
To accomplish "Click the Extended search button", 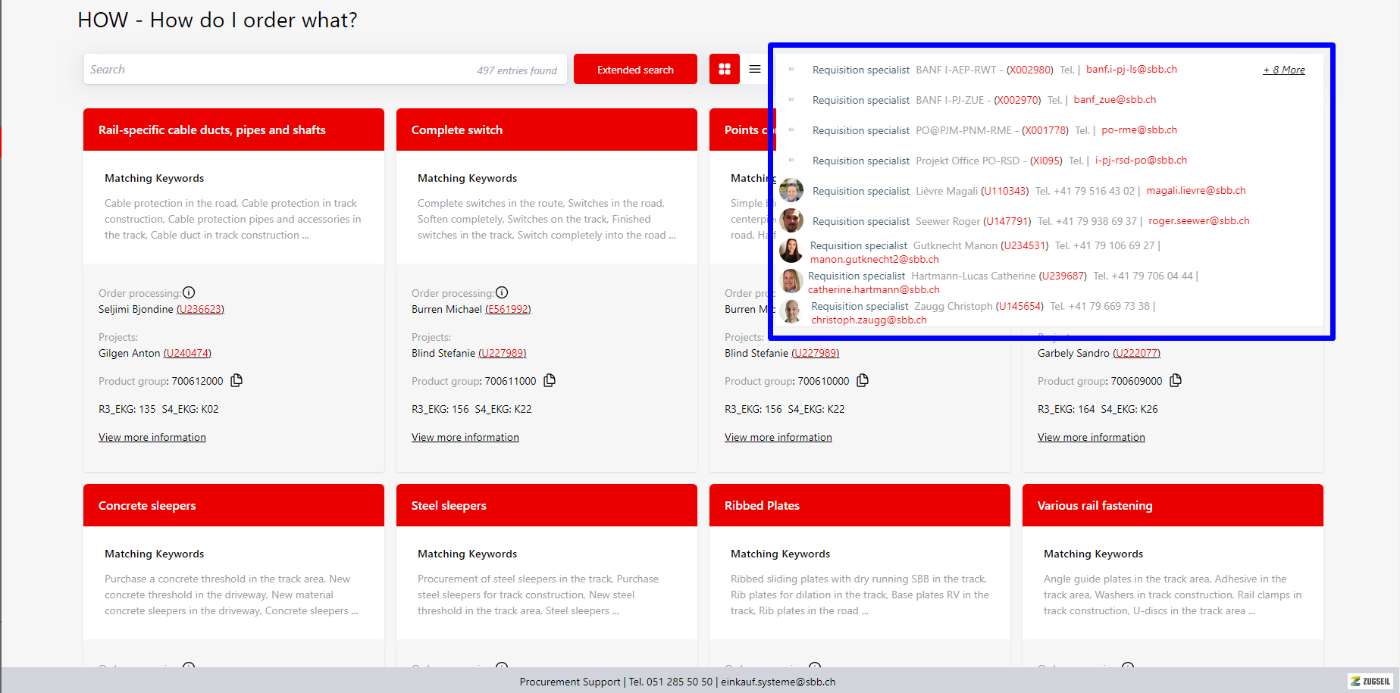I will click(x=635, y=70).
